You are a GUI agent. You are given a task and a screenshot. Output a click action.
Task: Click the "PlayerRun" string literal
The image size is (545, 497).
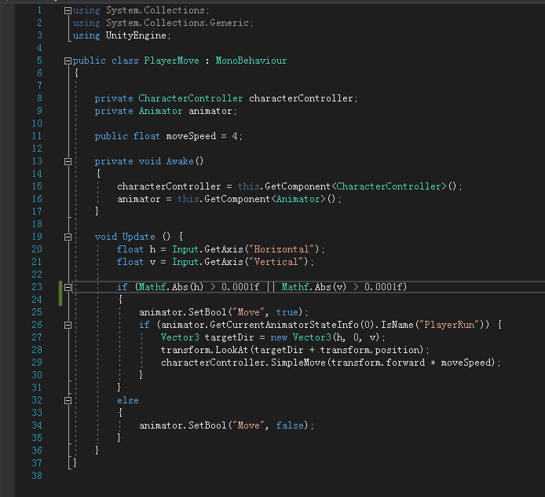(448, 325)
